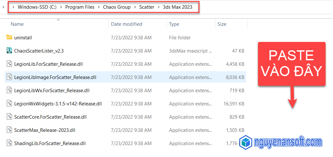Viewport: 333px width, 157px height.
Task: Click Application extension type of ScatterCore.ForScatter_Release.dll
Action: (x=190, y=117)
